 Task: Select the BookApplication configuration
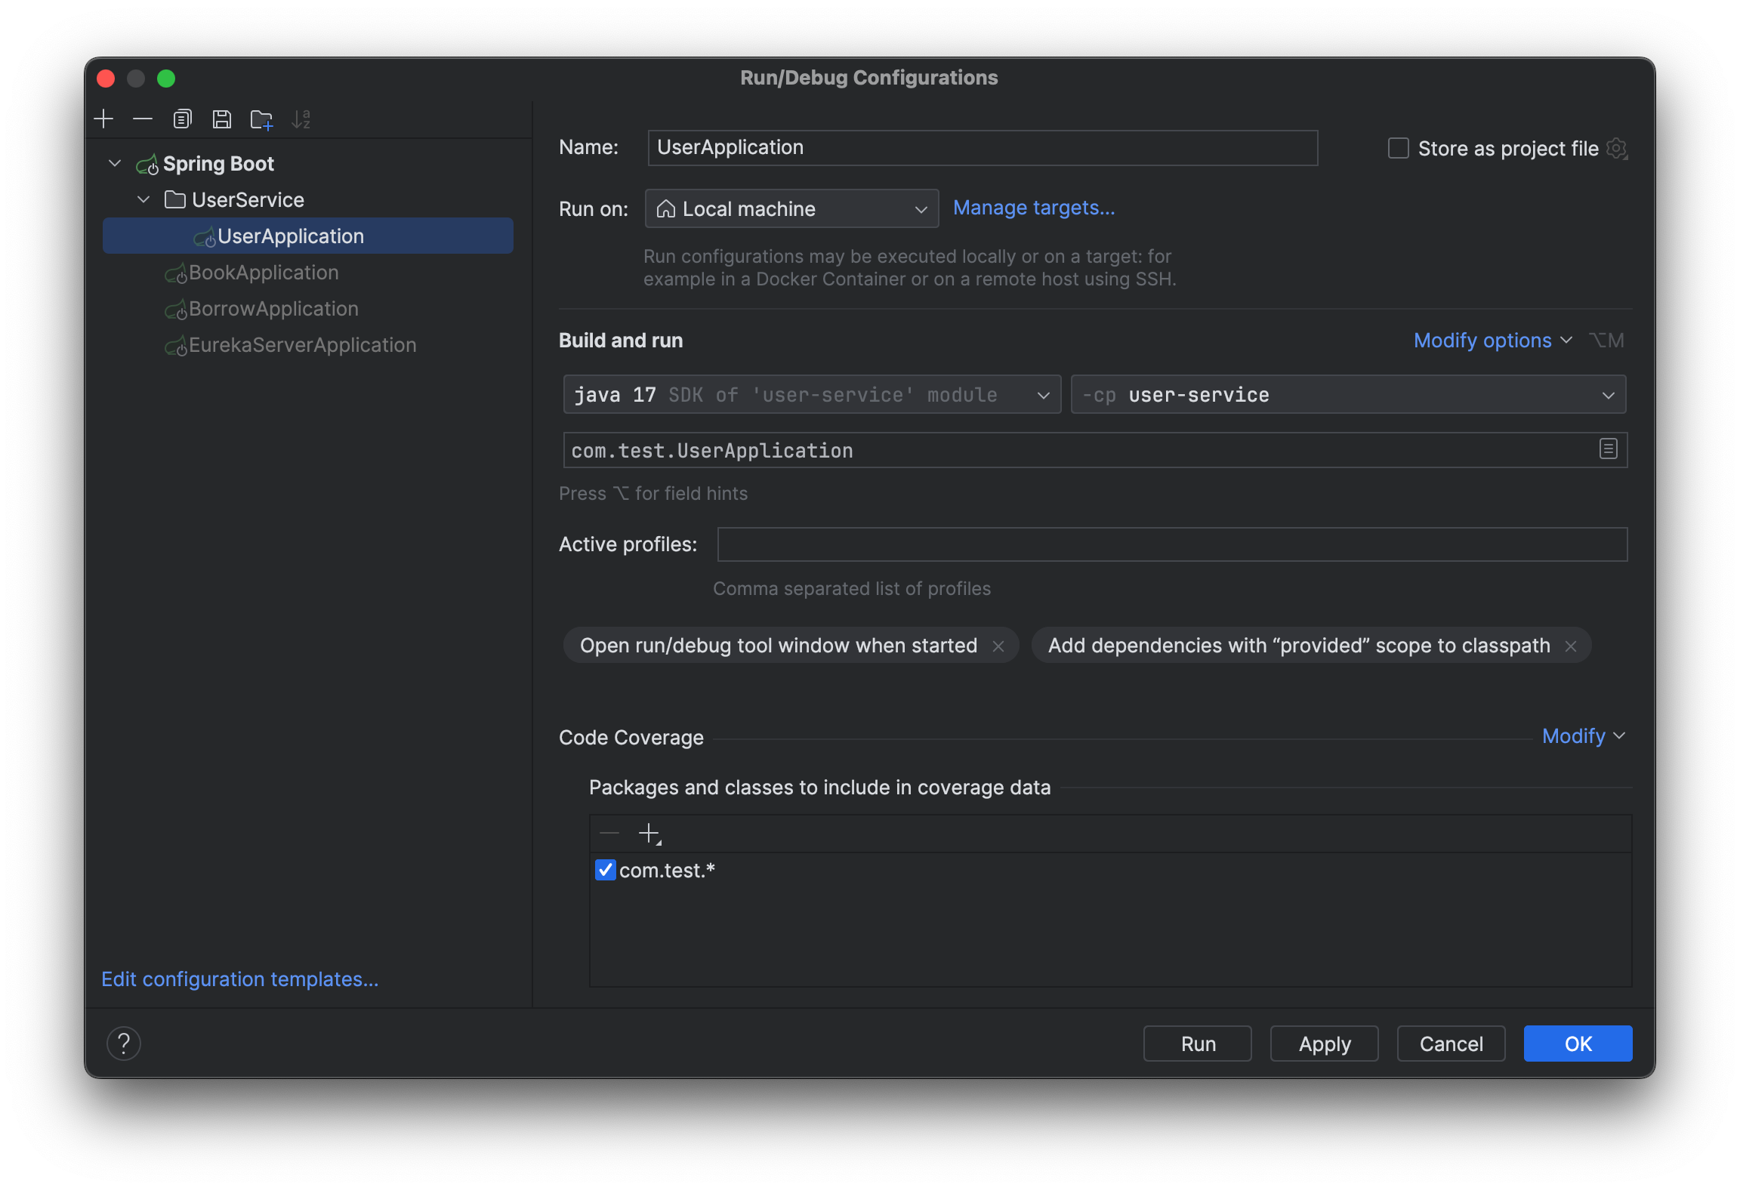pos(263,272)
